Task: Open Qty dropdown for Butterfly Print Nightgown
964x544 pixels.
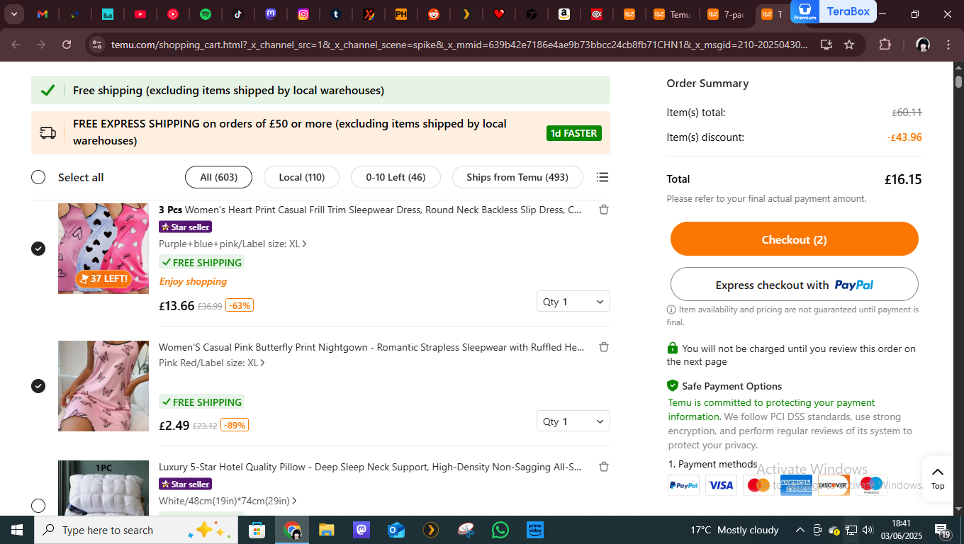Action: [573, 421]
